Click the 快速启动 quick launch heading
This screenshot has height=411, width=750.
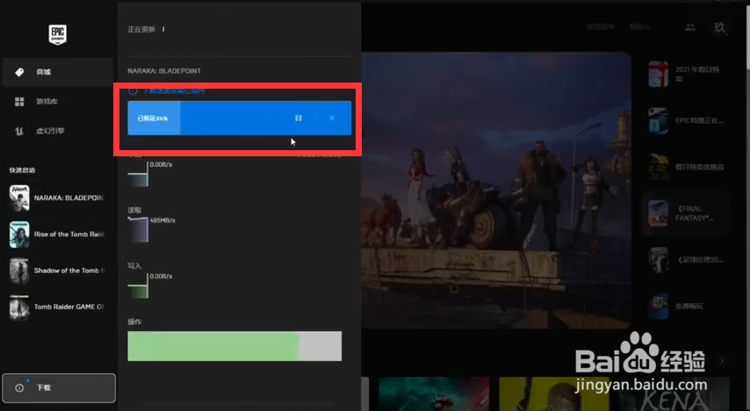point(22,170)
